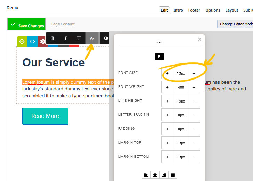
Task: Click the contrast/color half-circle icon
Action: 105,38
